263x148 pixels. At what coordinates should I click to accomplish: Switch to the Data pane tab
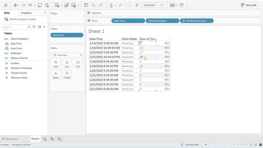point(7,13)
